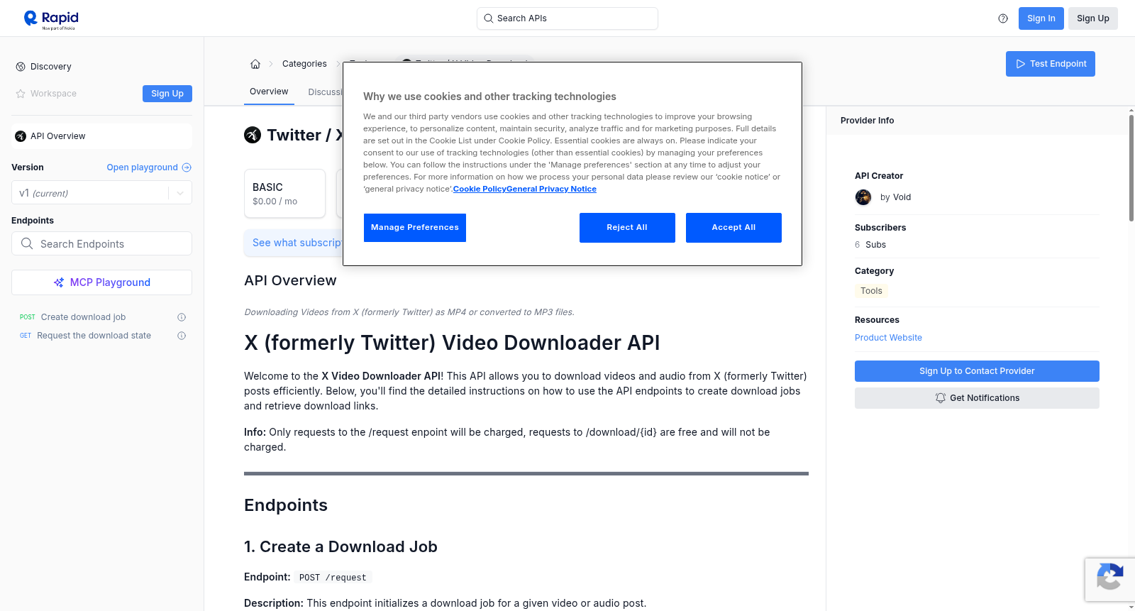Click the Workspace star icon
The image size is (1135, 611).
point(21,94)
